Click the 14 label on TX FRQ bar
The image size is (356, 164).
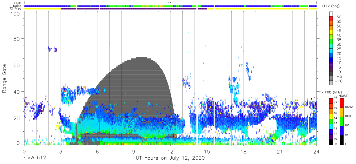click(335, 118)
